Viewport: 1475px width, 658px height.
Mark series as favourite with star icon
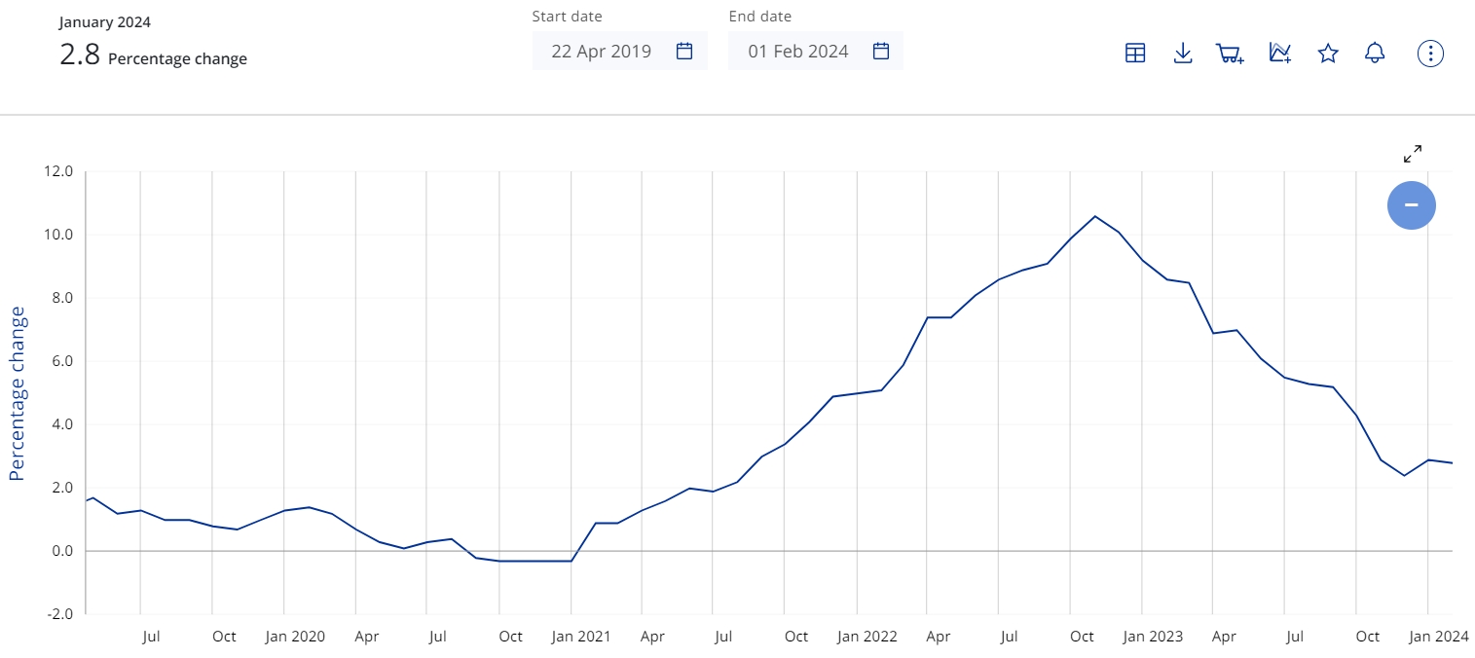tap(1328, 54)
